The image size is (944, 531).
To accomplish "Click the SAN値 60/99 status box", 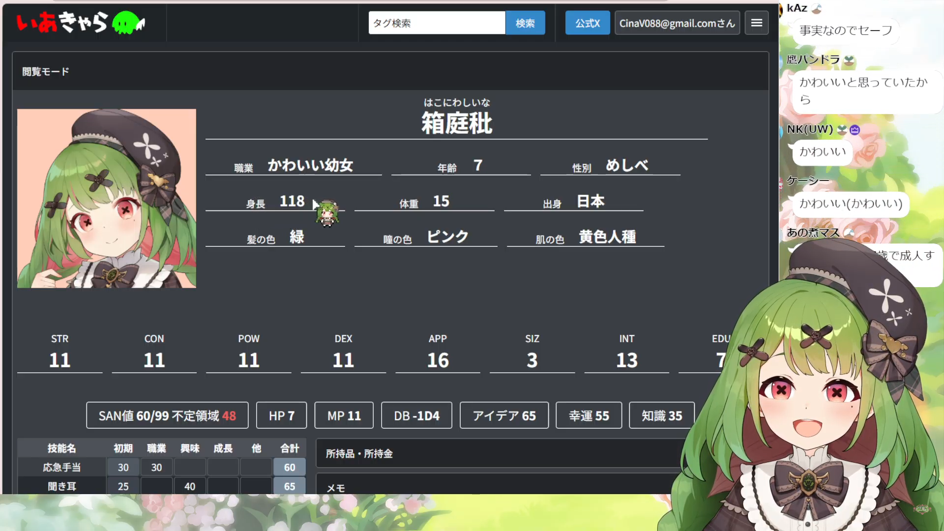I will tap(167, 415).
